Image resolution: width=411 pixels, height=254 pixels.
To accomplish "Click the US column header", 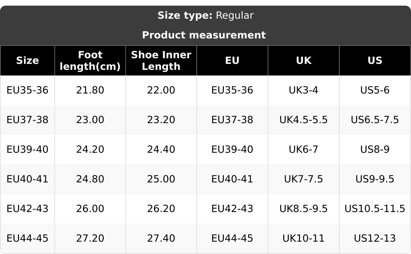I will [x=375, y=61].
